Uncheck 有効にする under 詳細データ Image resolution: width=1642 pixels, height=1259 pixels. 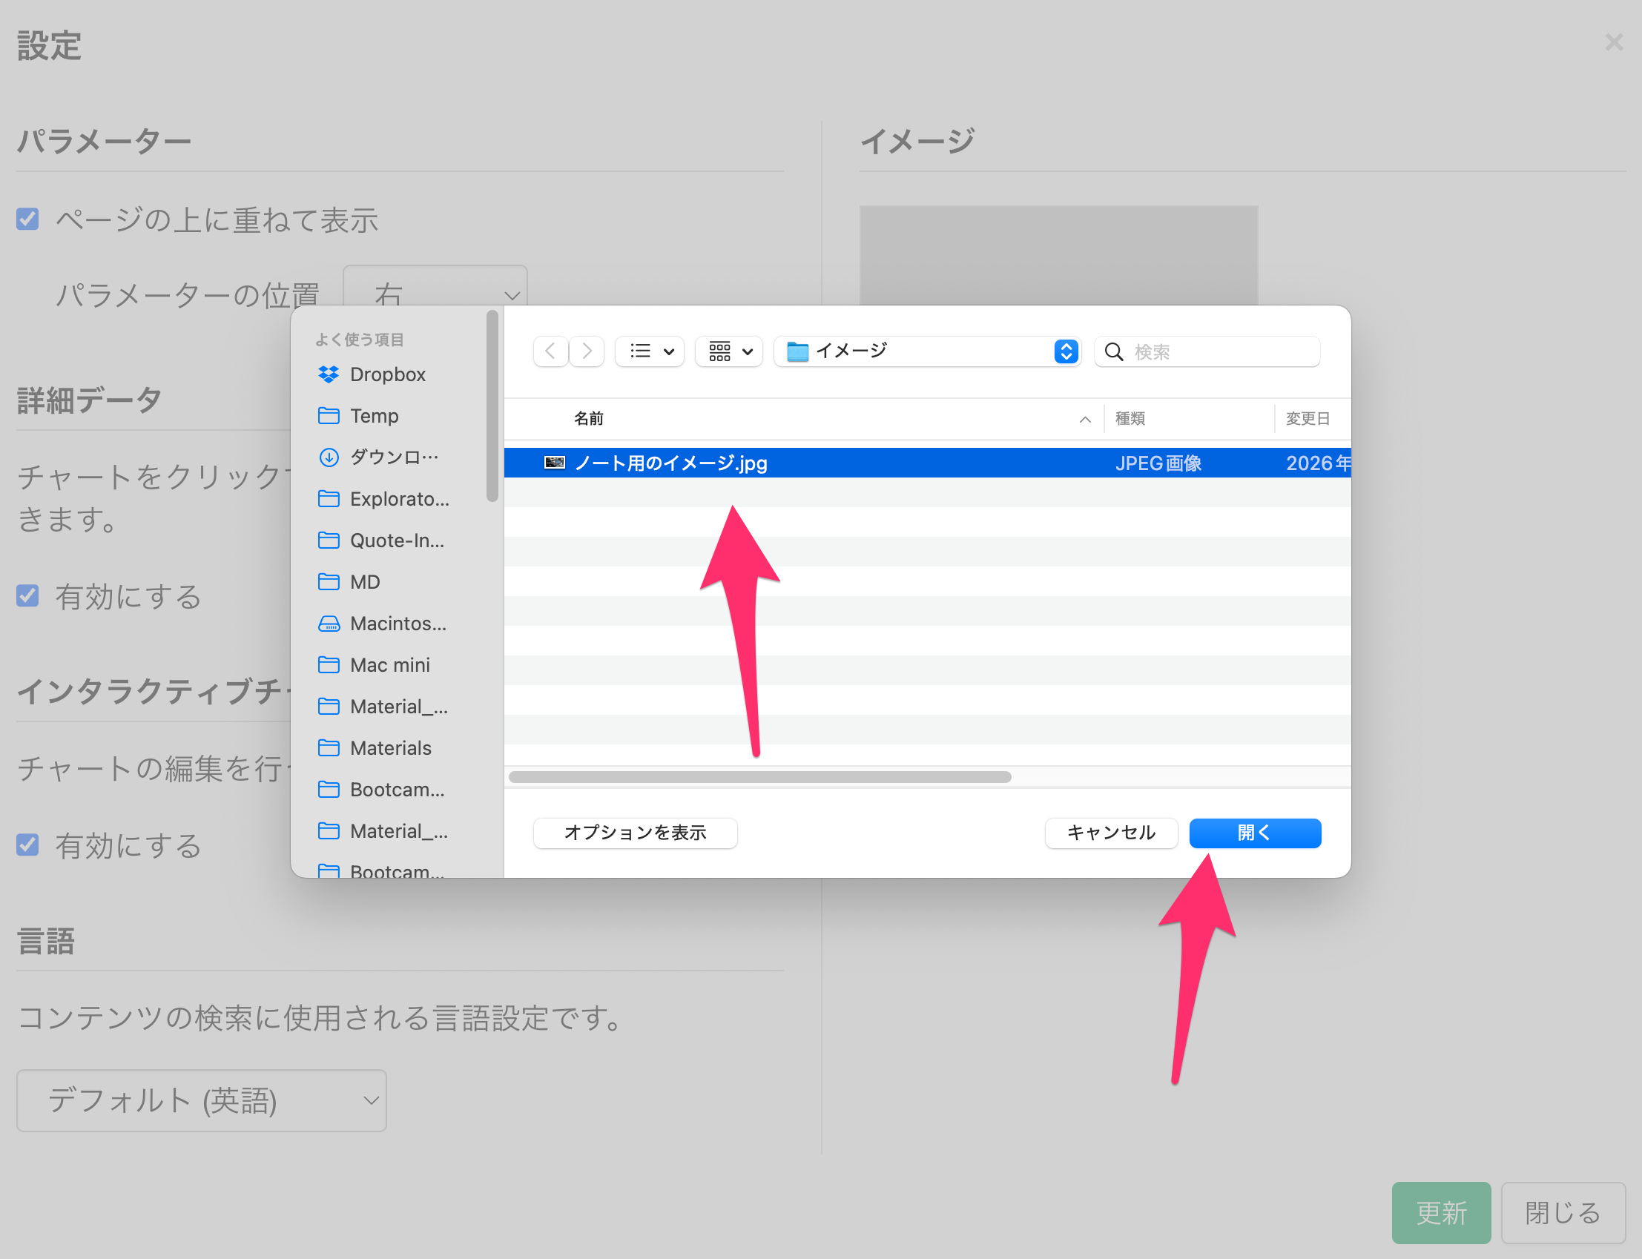click(x=27, y=596)
